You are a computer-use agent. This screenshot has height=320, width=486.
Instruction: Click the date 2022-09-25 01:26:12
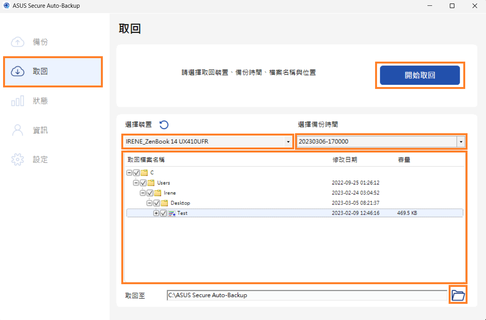click(356, 183)
